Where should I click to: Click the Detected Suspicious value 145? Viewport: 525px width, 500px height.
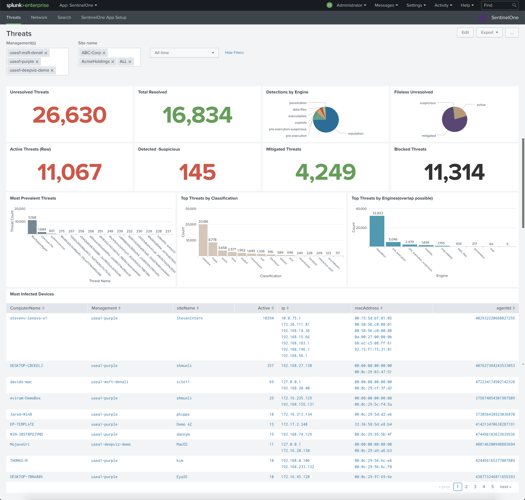(197, 172)
